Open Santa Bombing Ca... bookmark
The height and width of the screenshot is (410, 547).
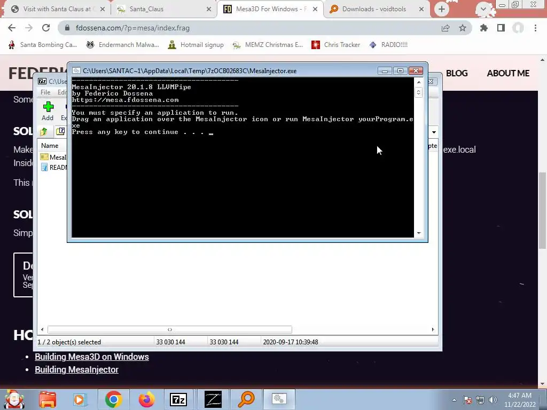pyautogui.click(x=42, y=45)
